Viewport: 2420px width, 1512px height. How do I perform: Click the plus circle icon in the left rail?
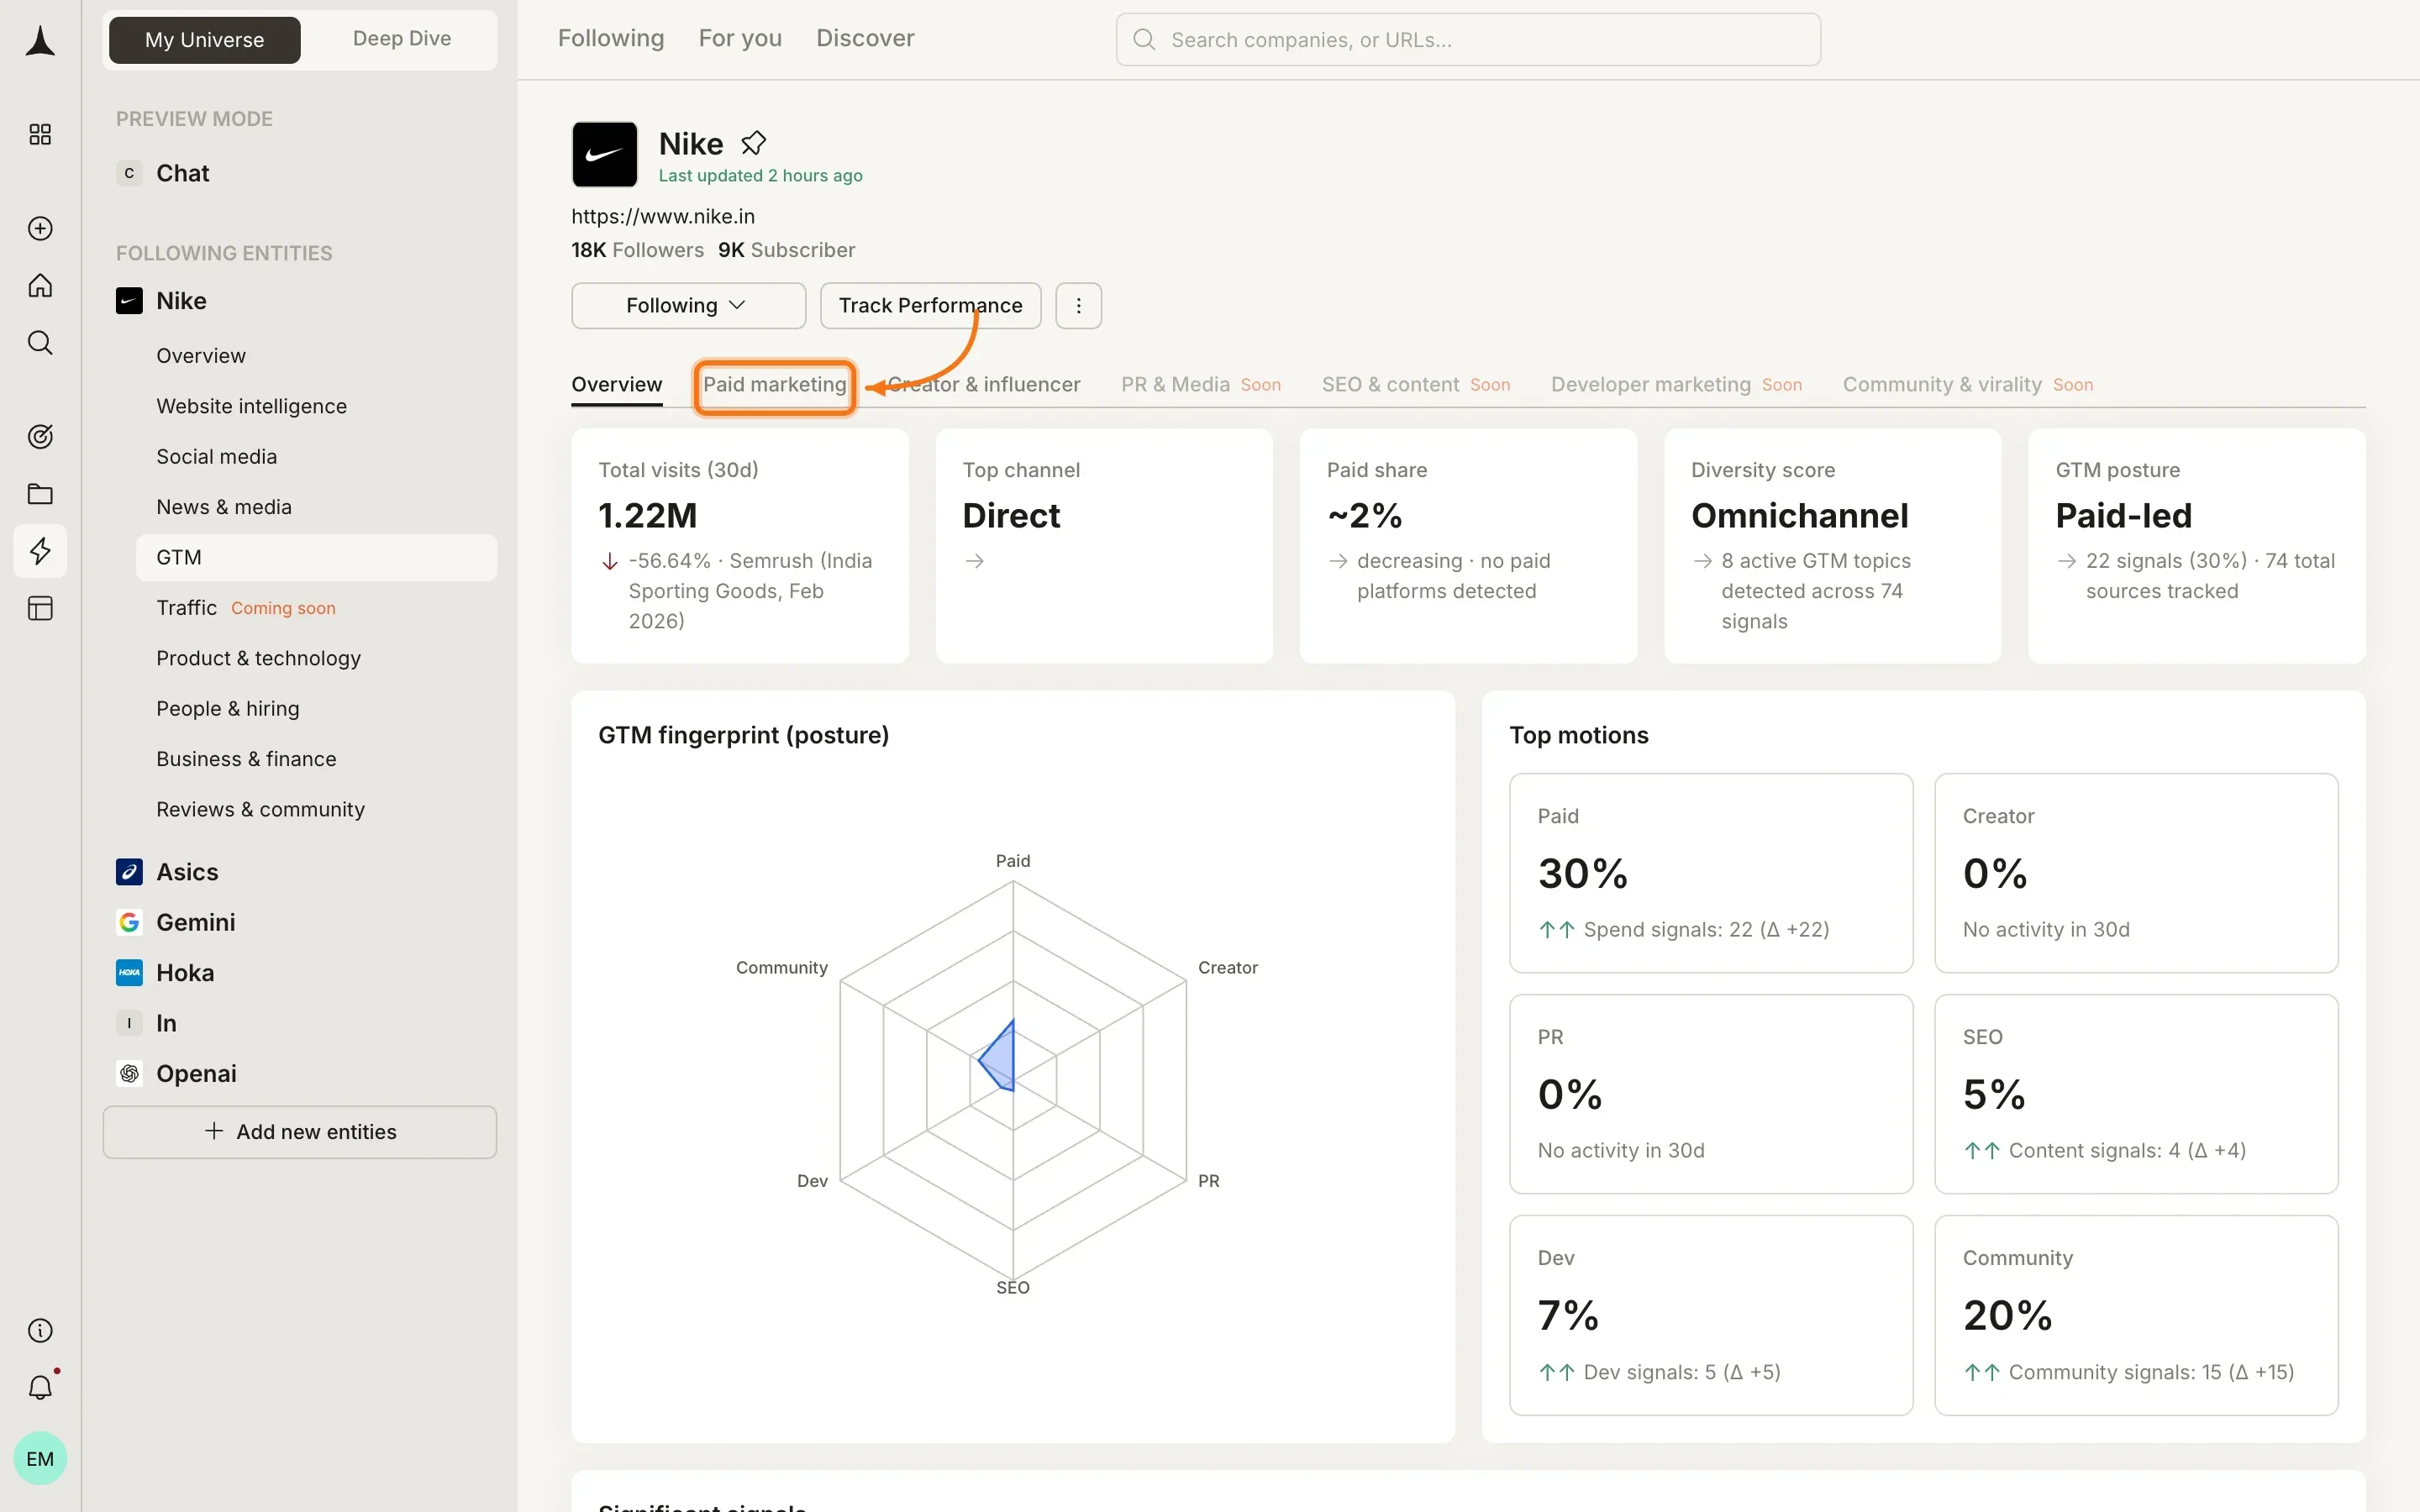[40, 228]
